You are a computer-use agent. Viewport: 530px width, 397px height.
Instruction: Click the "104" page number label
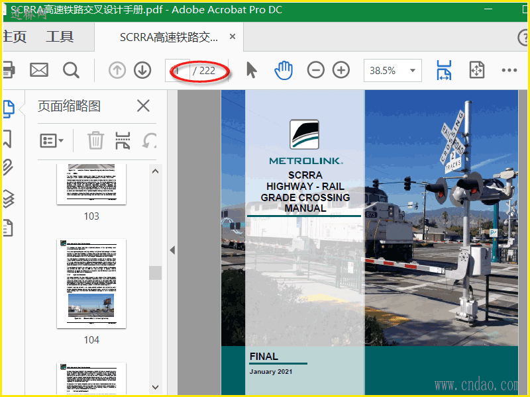click(91, 340)
